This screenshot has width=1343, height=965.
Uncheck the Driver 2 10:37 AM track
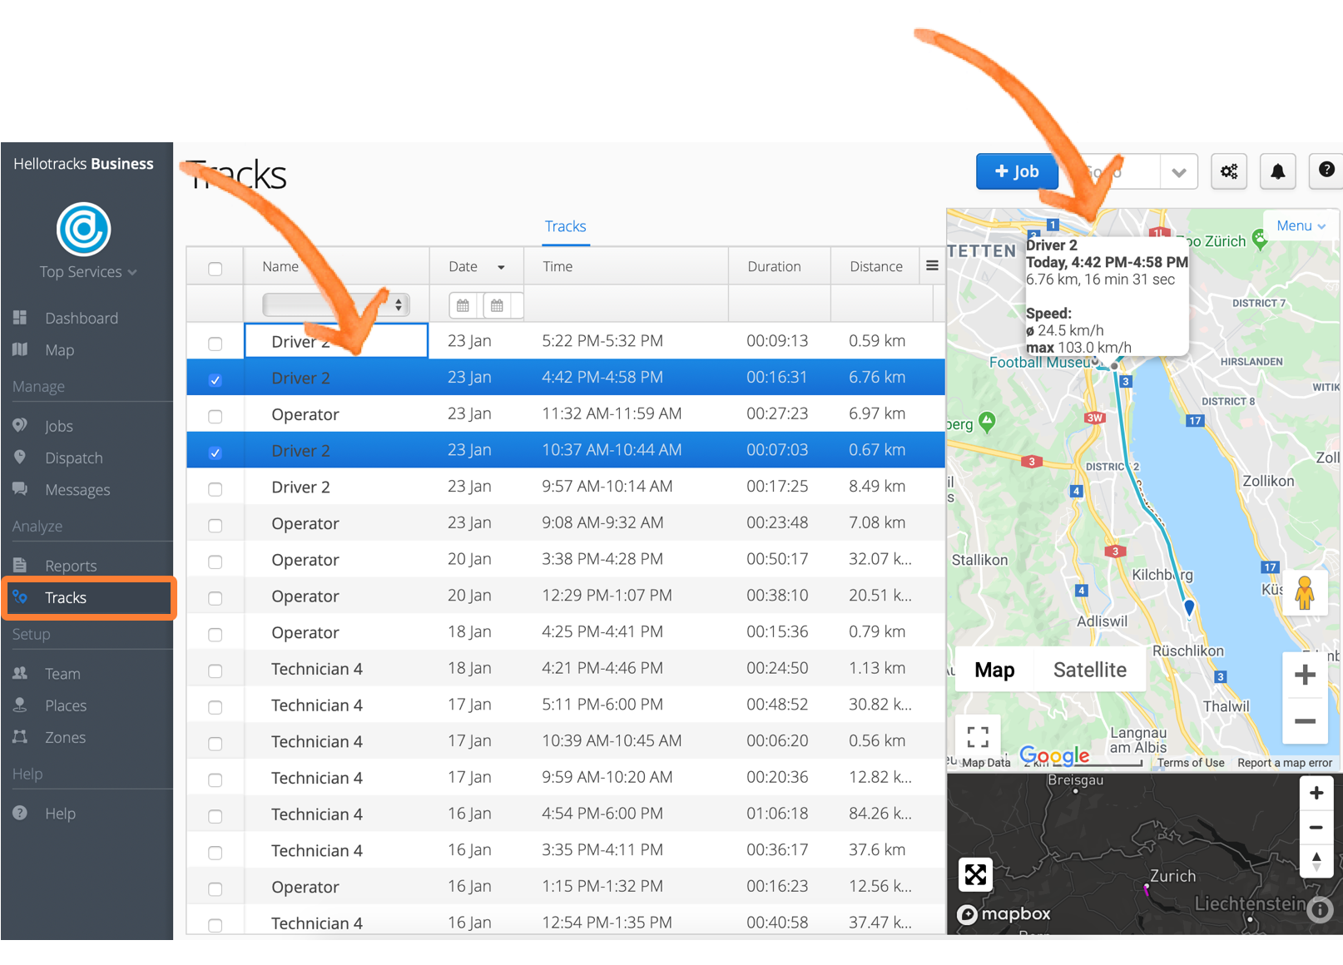coord(216,453)
